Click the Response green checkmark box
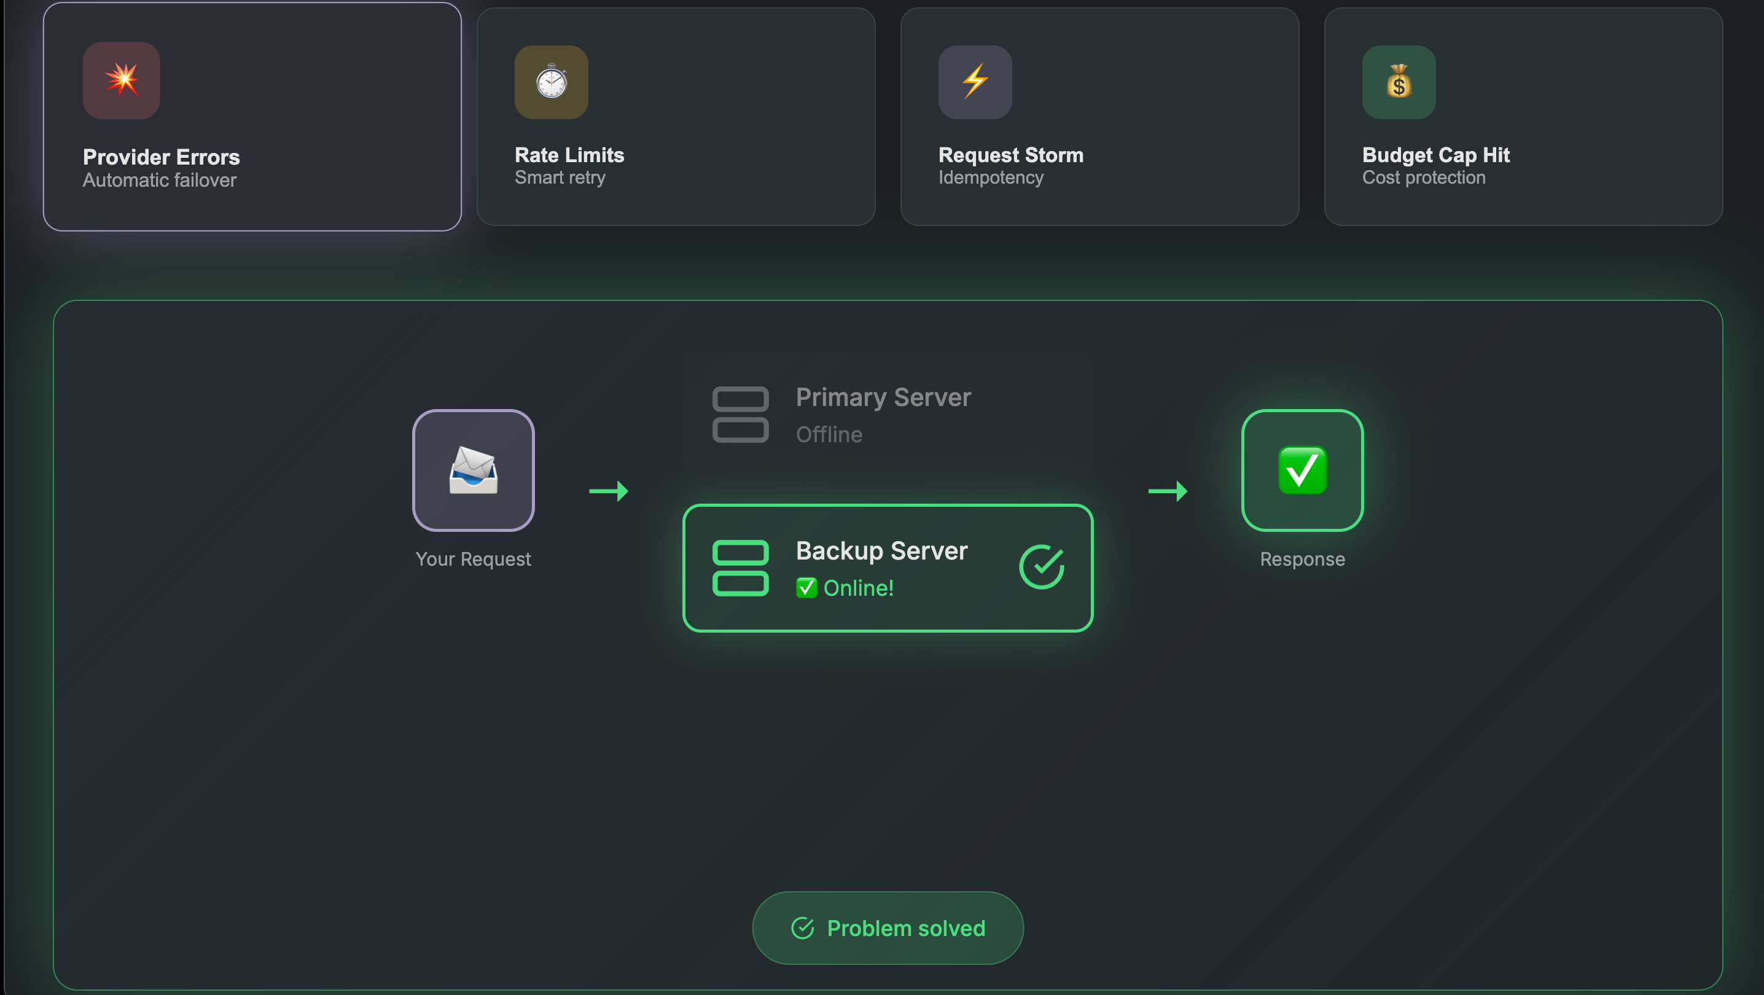Image resolution: width=1764 pixels, height=995 pixels. [x=1302, y=470]
